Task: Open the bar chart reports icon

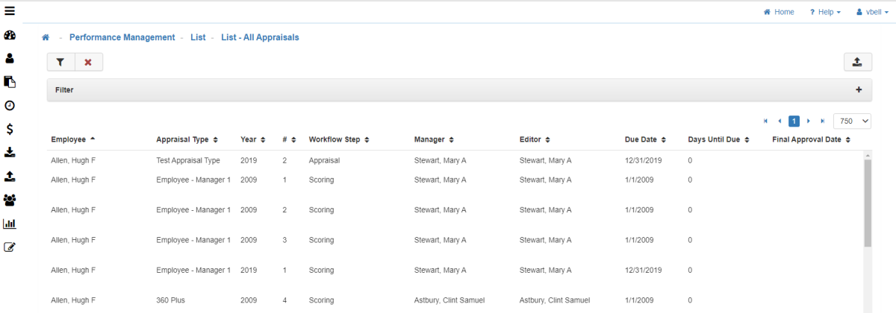Action: 10,224
